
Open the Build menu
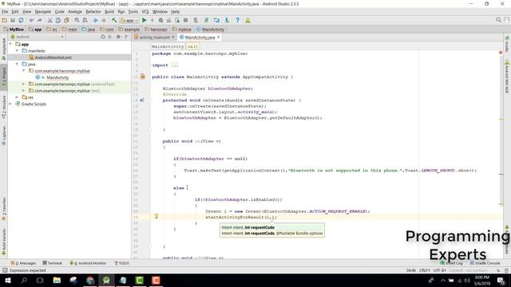pos(109,12)
